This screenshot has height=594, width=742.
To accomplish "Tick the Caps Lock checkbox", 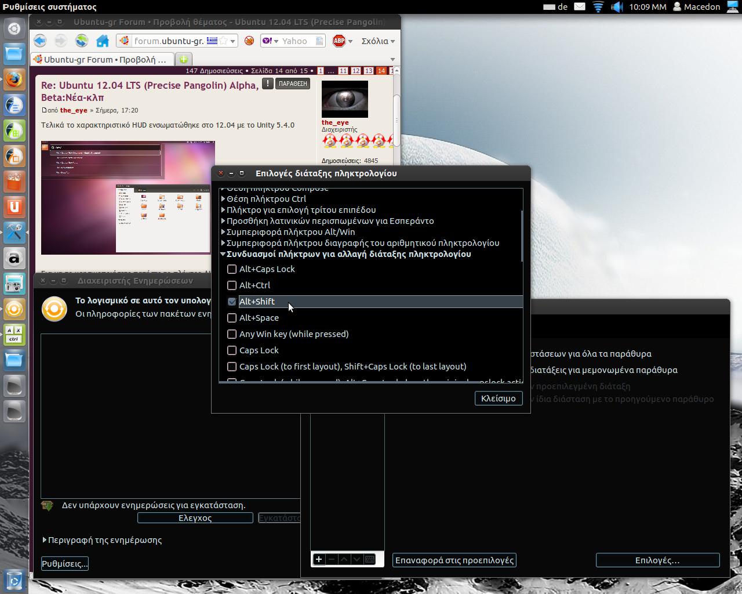I will (x=232, y=350).
